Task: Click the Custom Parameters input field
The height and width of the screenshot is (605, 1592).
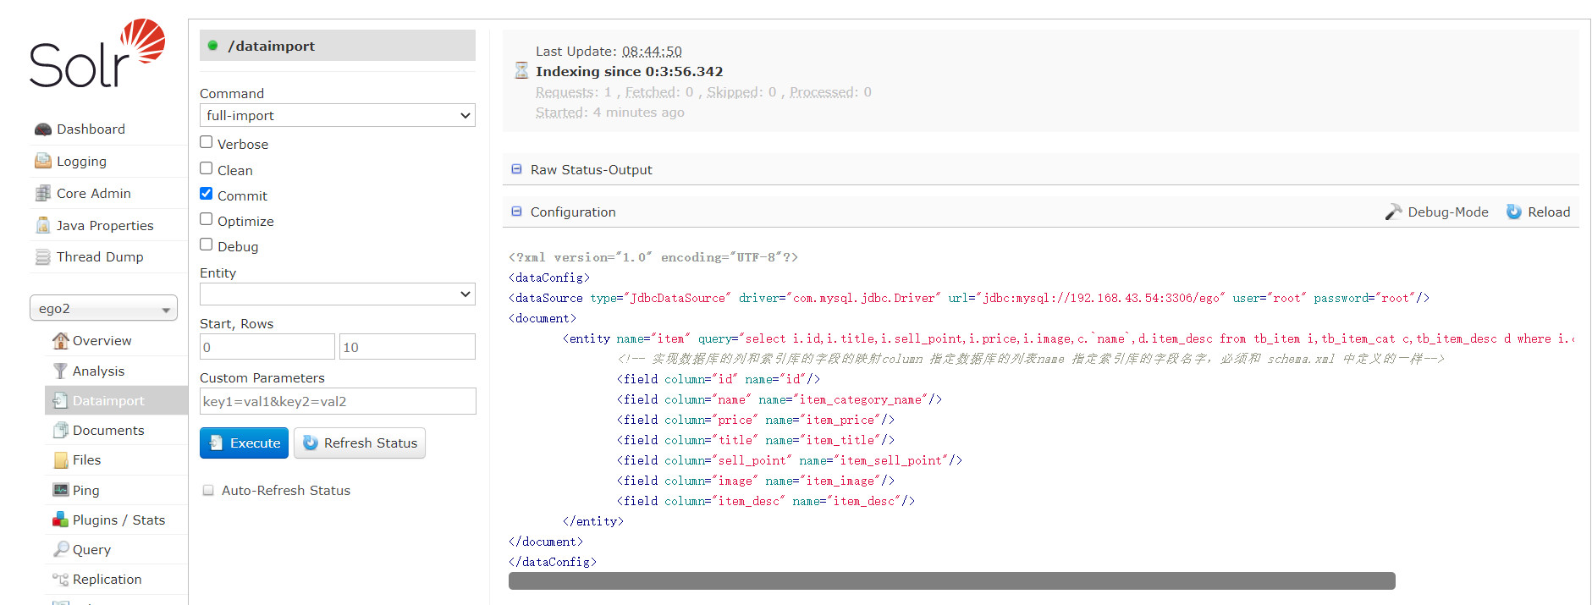Action: (338, 401)
